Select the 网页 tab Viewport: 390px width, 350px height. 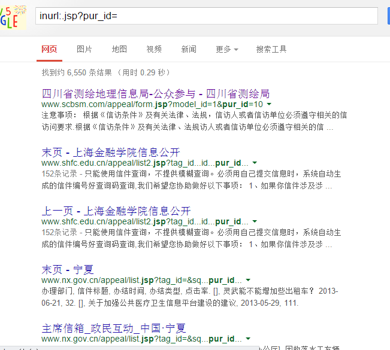[49, 49]
